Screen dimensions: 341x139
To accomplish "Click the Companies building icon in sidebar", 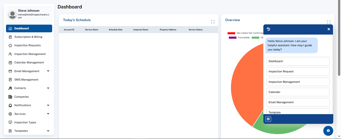I will coord(10,97).
